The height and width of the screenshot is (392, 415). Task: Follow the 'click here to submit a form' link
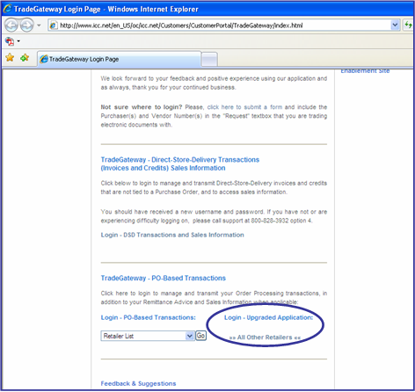(x=244, y=107)
